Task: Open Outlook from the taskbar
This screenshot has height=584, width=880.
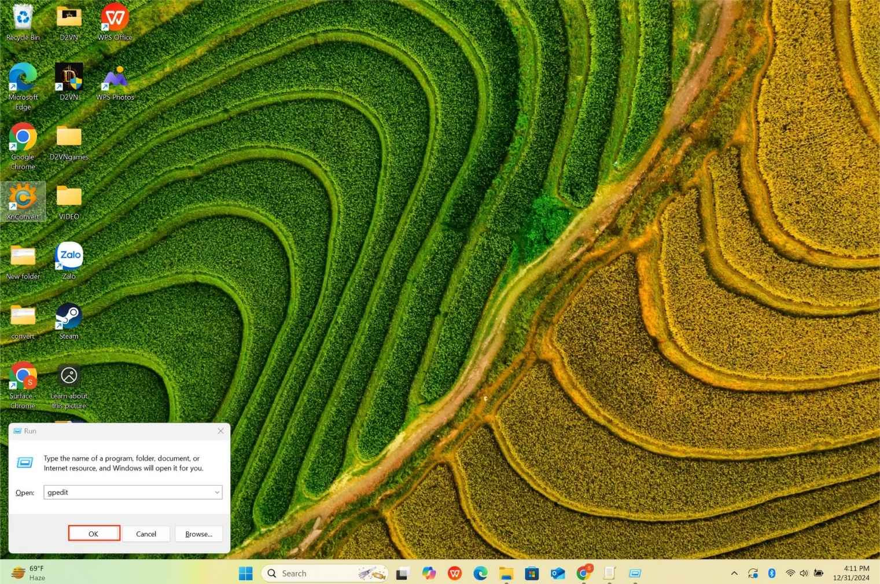Action: coord(557,573)
